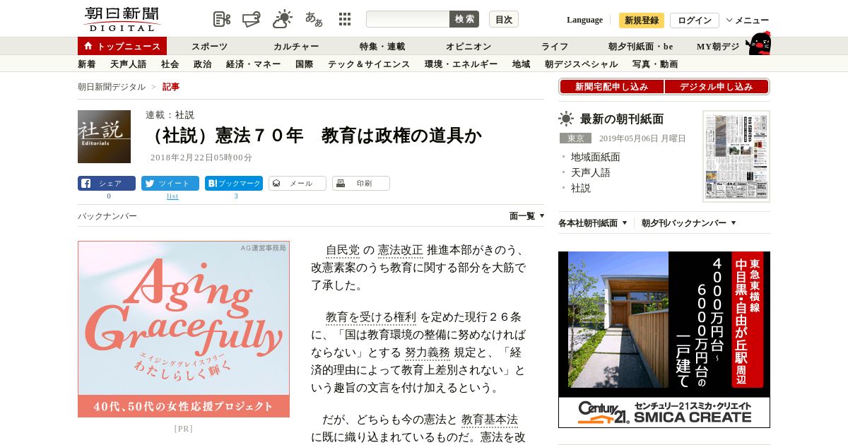Open 社説 link in sidebar list

pyautogui.click(x=580, y=188)
